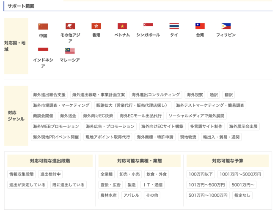Open the 海外進出総合支援 genre tag
The width and height of the screenshot is (275, 211).
point(49,95)
